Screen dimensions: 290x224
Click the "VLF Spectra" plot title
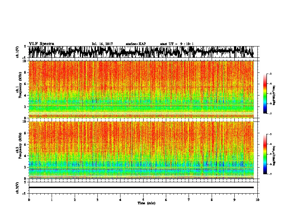[x=41, y=44]
